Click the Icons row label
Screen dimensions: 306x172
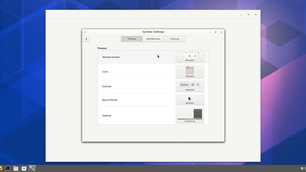tap(105, 72)
